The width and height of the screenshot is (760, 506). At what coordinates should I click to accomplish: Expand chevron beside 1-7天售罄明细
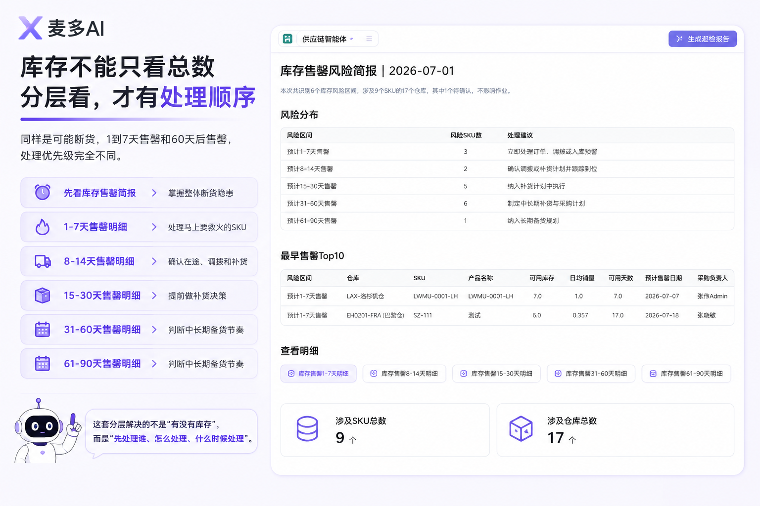154,227
